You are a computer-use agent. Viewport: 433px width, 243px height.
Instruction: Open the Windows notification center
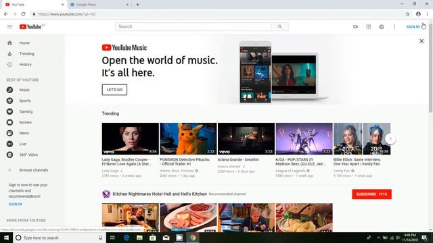pos(425,238)
